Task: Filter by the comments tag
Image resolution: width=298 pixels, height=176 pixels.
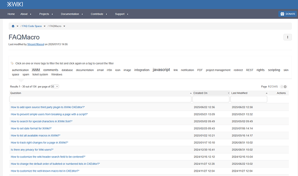Action: click(51, 70)
